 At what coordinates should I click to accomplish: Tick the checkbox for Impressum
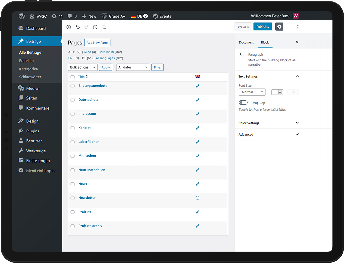(x=73, y=114)
